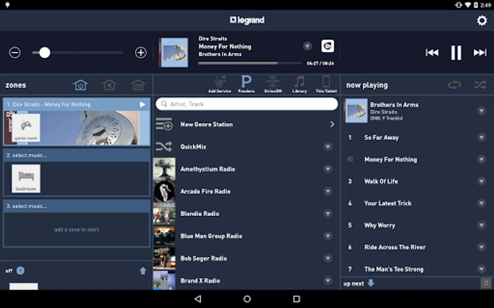Click the QuickMix shuffle icon
494x308 pixels.
(164, 146)
